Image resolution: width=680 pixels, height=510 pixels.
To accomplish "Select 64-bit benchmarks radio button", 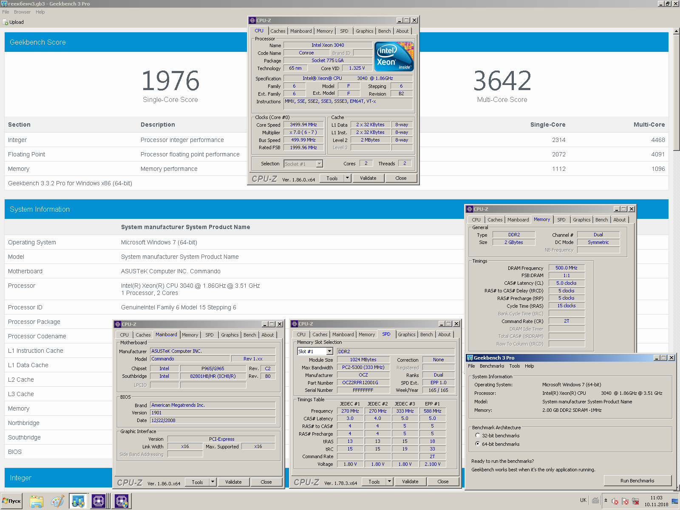I will [478, 444].
